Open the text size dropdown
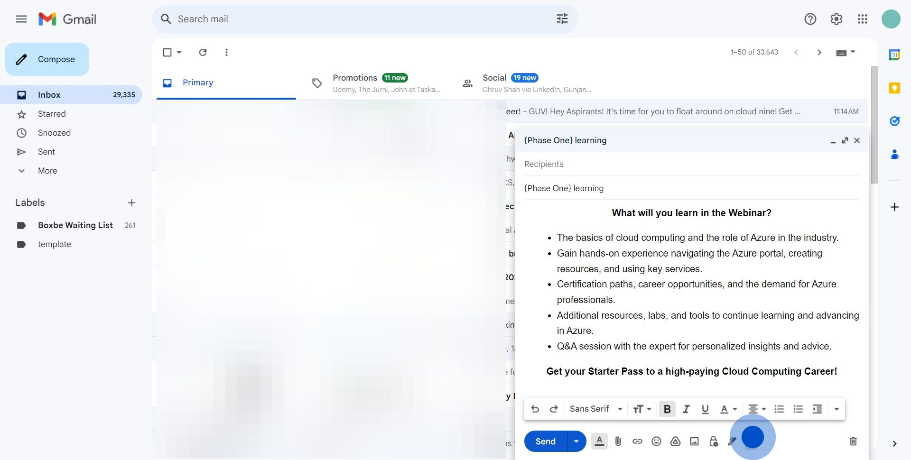The height and width of the screenshot is (460, 911). (x=642, y=409)
